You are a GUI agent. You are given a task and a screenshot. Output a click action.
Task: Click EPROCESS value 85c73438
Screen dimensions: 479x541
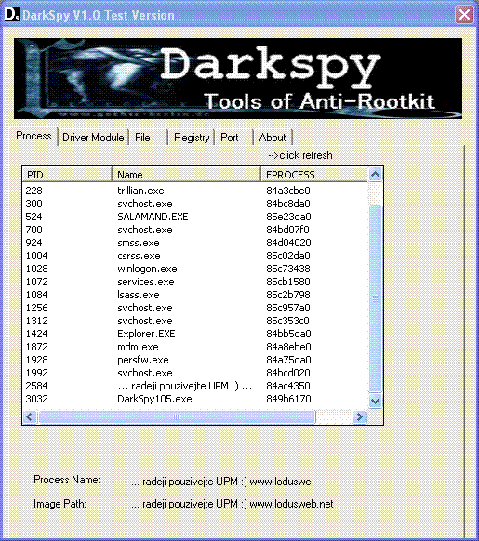(x=288, y=269)
